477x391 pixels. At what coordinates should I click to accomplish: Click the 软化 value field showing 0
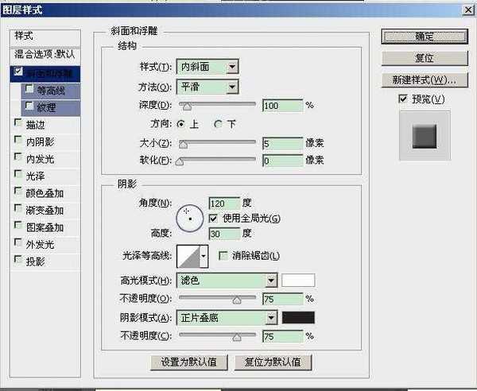[x=282, y=161]
